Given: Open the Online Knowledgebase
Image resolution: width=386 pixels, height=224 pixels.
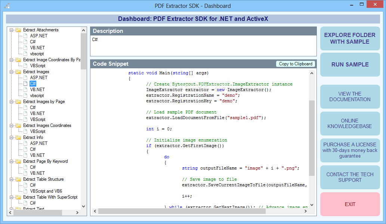Looking at the screenshot, I should [x=350, y=124].
